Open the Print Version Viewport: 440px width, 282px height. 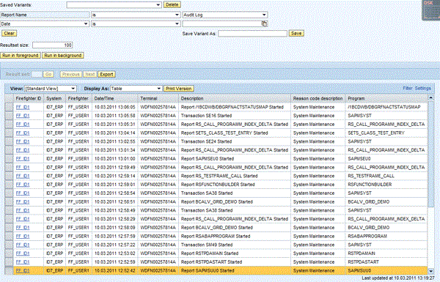pos(179,89)
